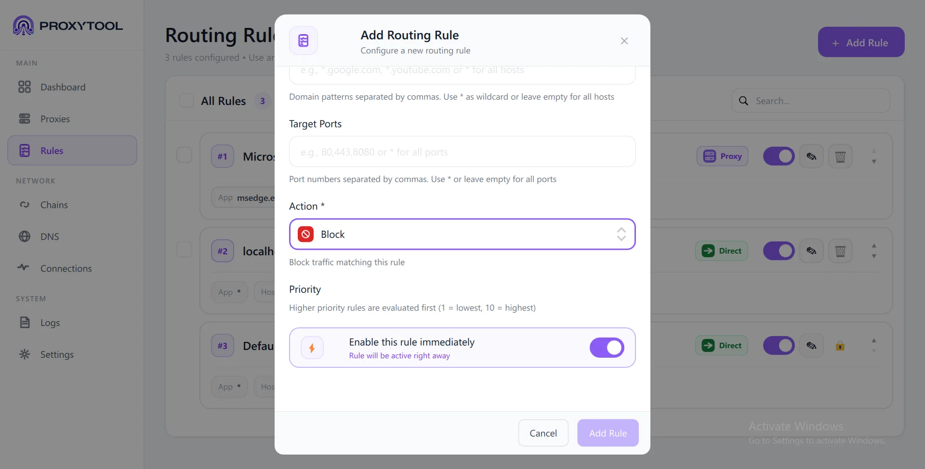Viewport: 925px width, 469px height.
Task: Open the Action dropdown showing Block
Action: point(462,234)
